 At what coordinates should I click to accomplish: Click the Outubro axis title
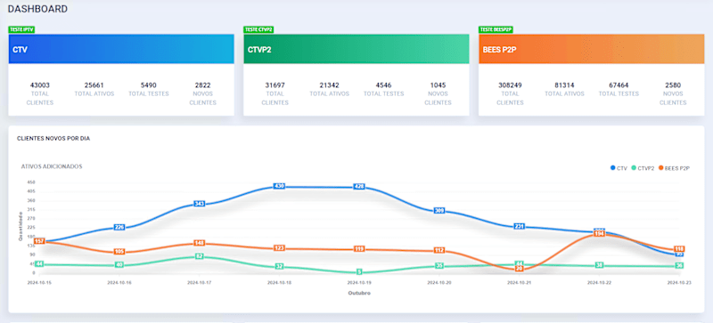[359, 294]
